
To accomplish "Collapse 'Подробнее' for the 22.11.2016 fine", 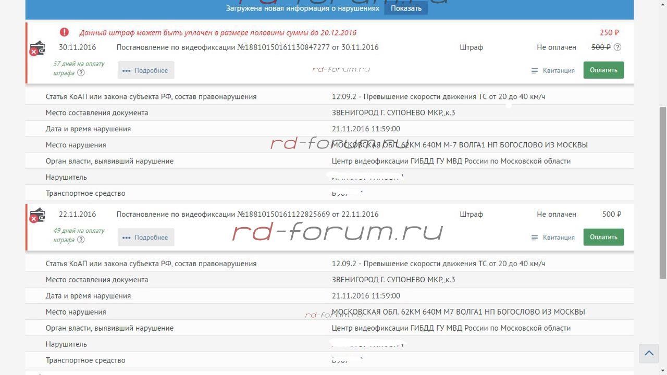I will (146, 238).
